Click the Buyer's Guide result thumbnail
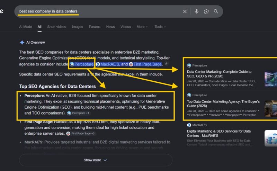 point(271,108)
